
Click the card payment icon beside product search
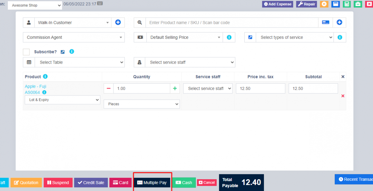coord(325,22)
